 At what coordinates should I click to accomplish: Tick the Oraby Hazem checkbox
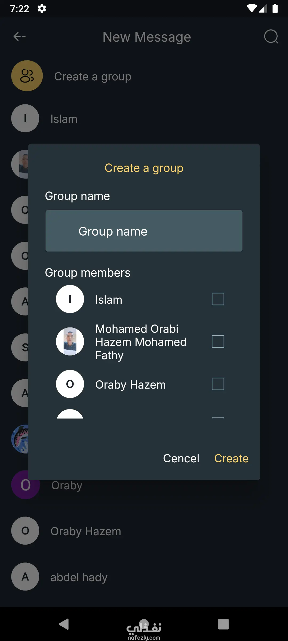(218, 384)
